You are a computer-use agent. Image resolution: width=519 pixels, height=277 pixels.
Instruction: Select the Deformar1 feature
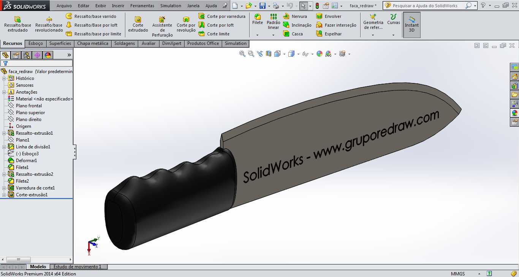[26, 161]
